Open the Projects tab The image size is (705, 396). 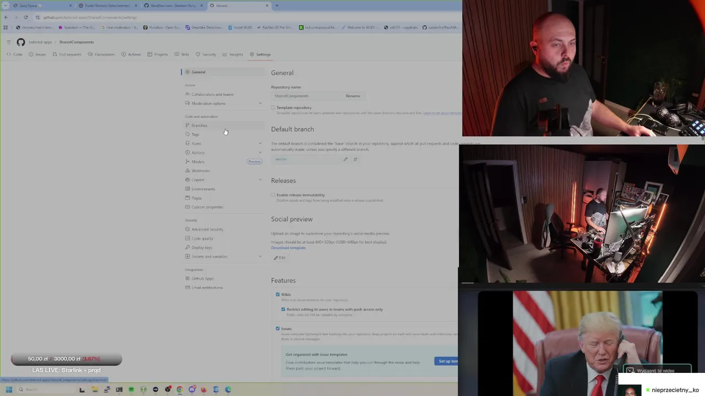pos(158,54)
